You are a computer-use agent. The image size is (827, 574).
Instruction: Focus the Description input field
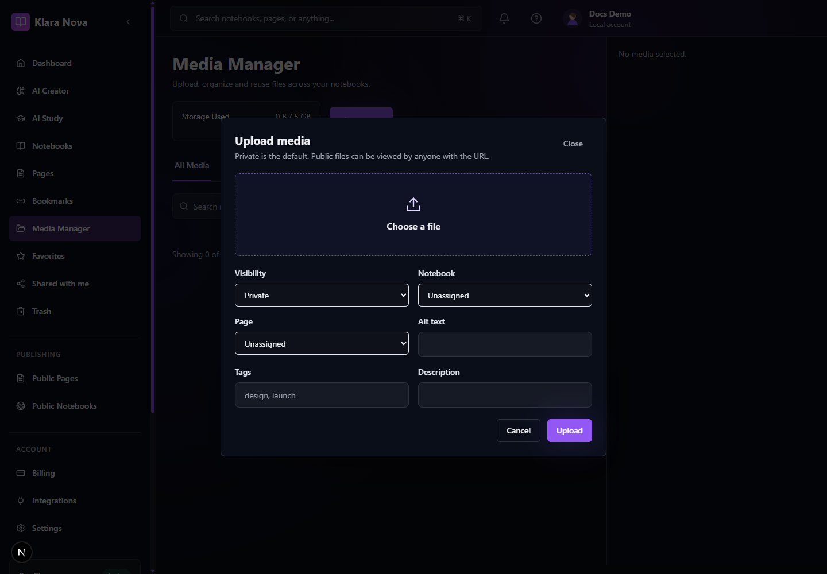(x=505, y=395)
